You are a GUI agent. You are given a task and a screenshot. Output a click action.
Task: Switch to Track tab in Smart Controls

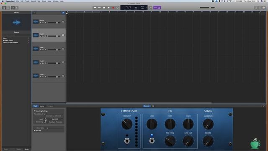[x=36, y=106]
